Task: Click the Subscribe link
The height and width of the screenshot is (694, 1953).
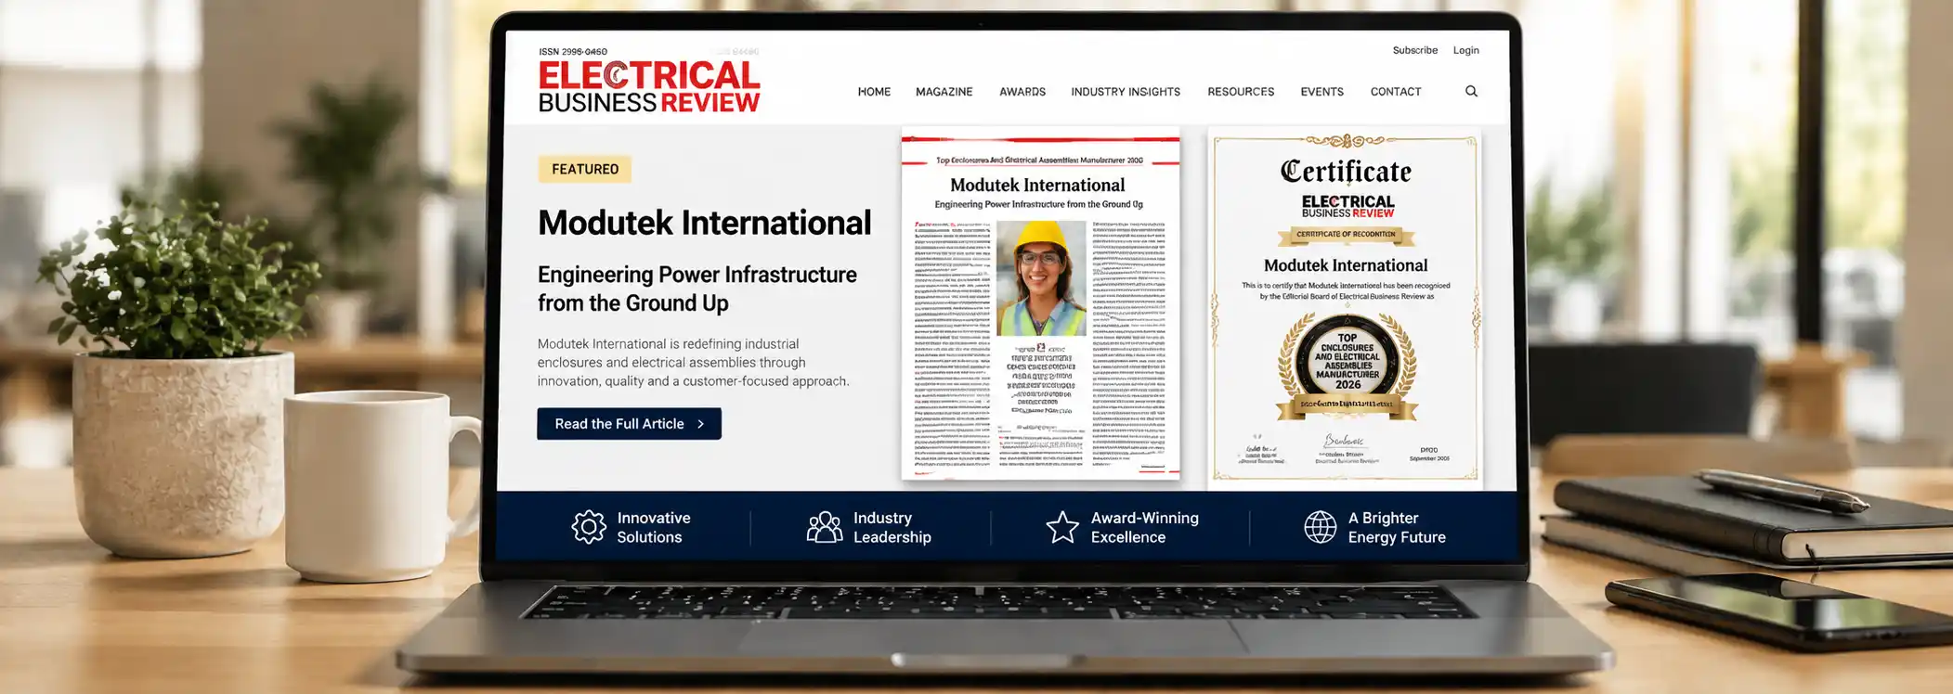Action: click(x=1415, y=50)
